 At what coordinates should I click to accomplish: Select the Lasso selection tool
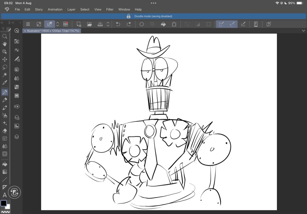[x=5, y=67]
